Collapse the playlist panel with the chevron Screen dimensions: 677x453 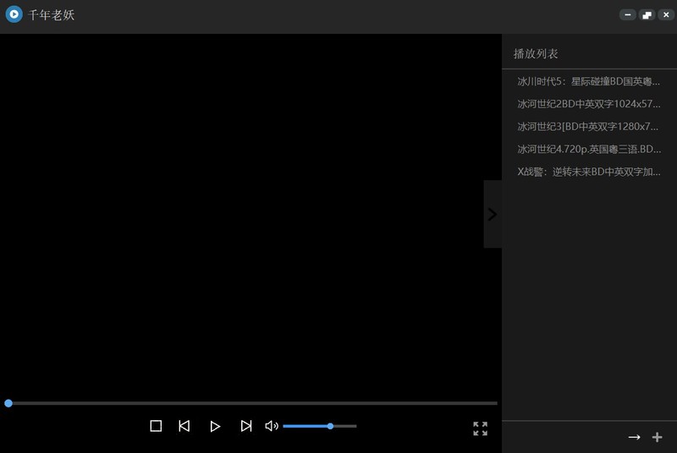coord(493,214)
